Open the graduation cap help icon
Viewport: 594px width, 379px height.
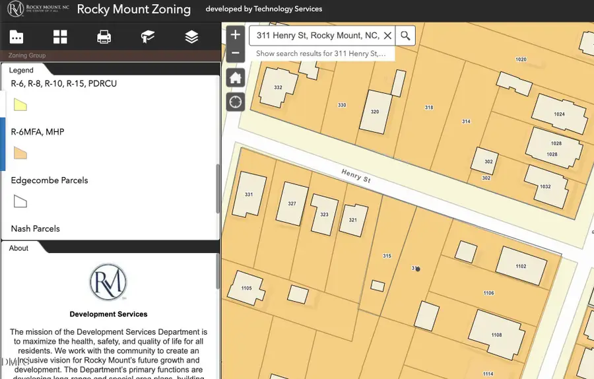click(148, 37)
